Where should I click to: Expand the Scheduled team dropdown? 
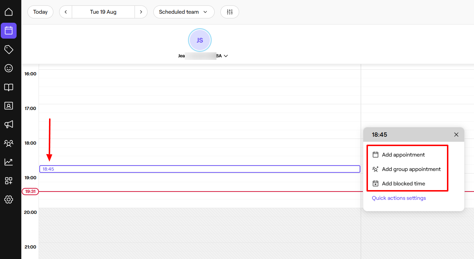tap(184, 12)
